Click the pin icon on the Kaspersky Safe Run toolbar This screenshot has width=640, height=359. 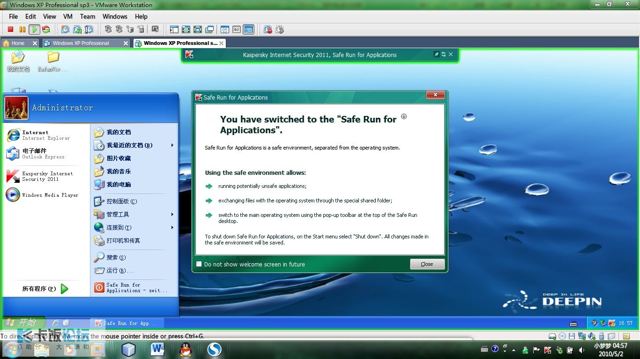[436, 54]
